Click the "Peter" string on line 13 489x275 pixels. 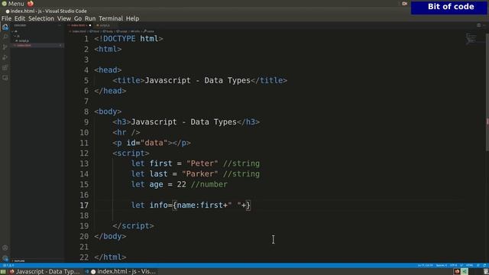pyautogui.click(x=202, y=163)
